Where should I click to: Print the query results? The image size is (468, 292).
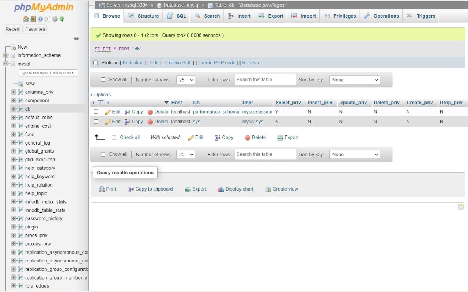point(107,189)
